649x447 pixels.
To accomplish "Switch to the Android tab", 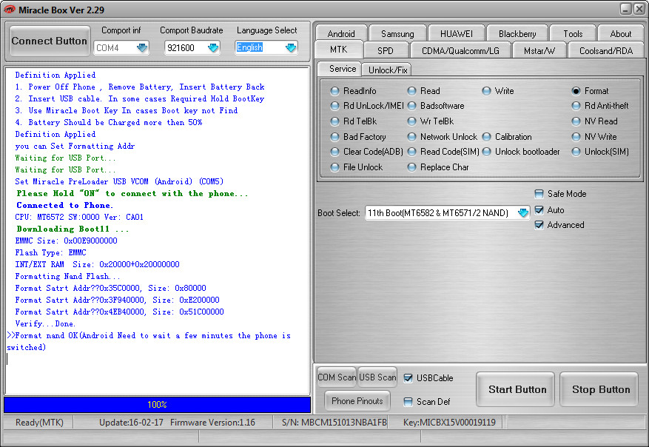I will pos(341,33).
